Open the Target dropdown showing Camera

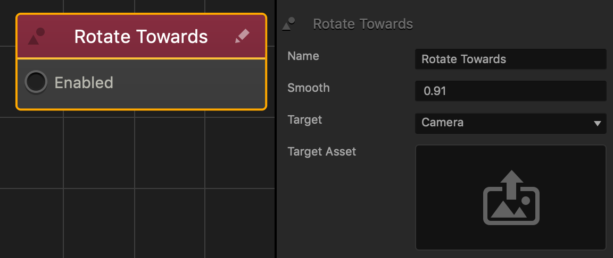[511, 123]
